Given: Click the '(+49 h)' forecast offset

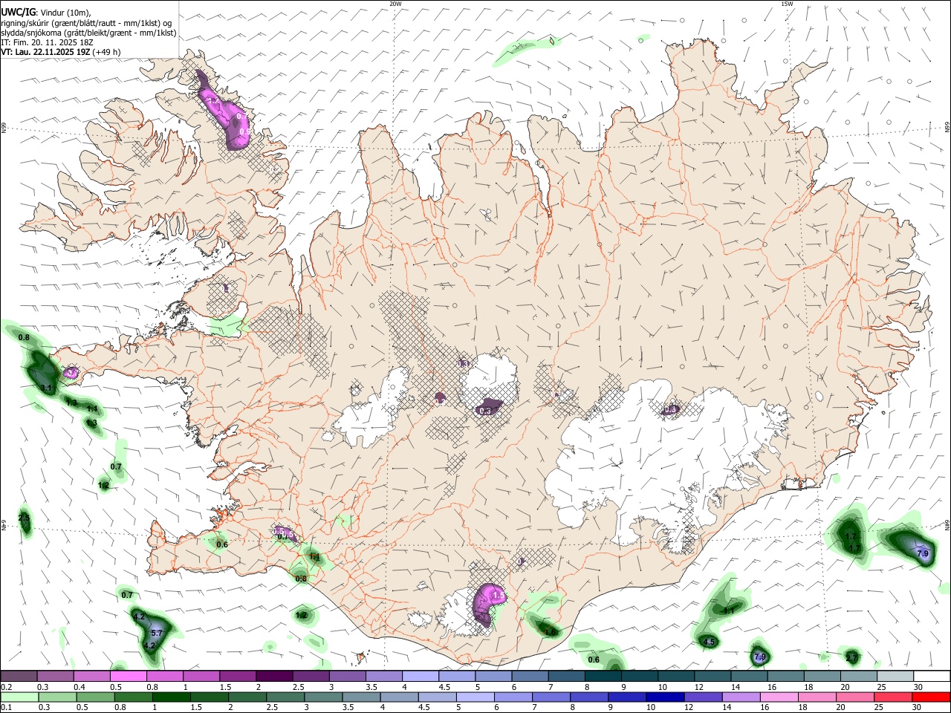Looking at the screenshot, I should click(x=107, y=52).
